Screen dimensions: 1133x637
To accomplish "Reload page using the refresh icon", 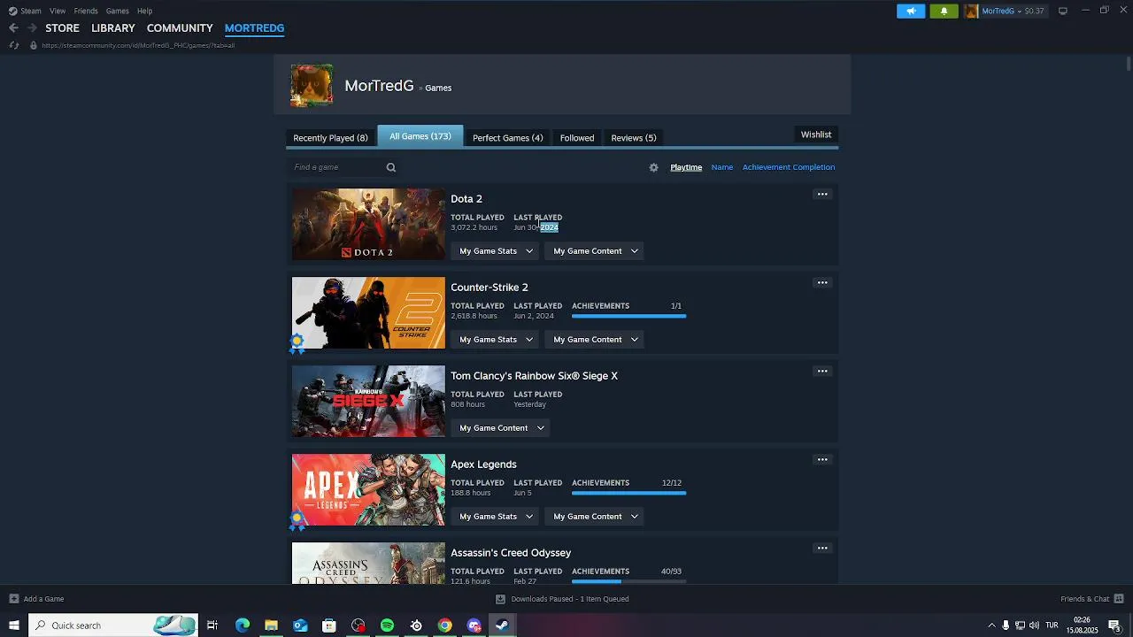I will click(13, 45).
